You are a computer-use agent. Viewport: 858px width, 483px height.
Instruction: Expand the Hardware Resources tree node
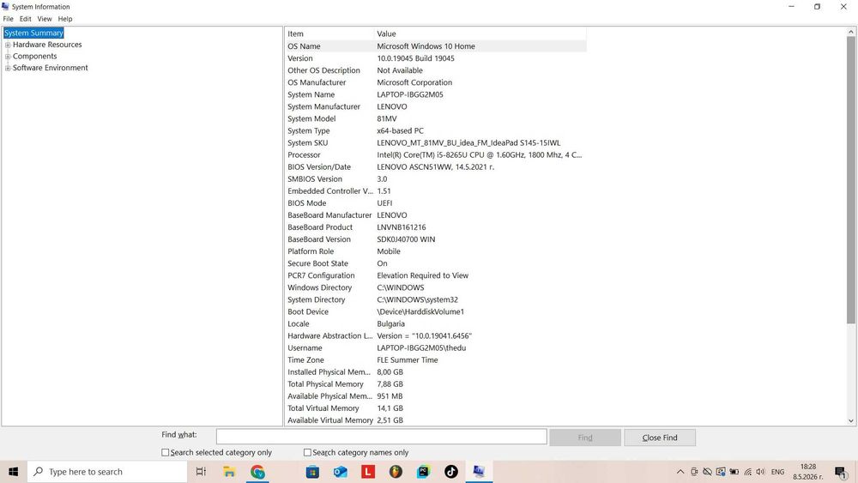pyautogui.click(x=8, y=45)
